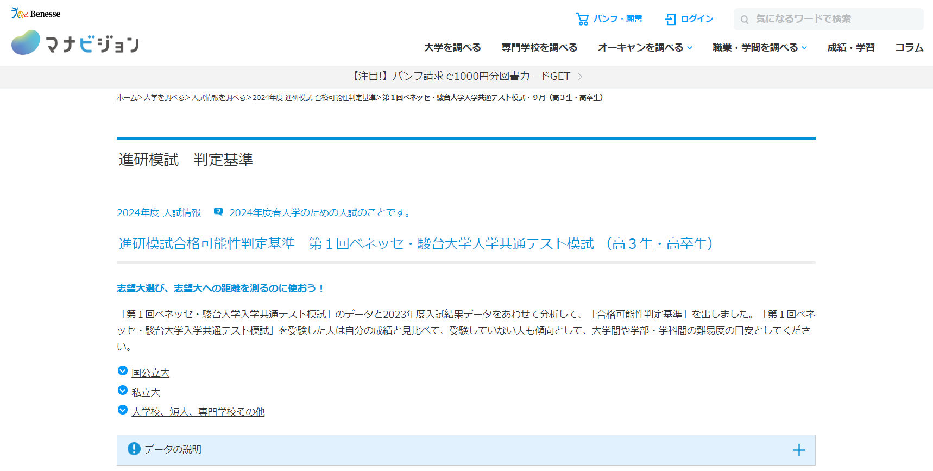933x471 pixels.
Task: Open the オーキャンを調べる dropdown menu
Action: tap(645, 48)
